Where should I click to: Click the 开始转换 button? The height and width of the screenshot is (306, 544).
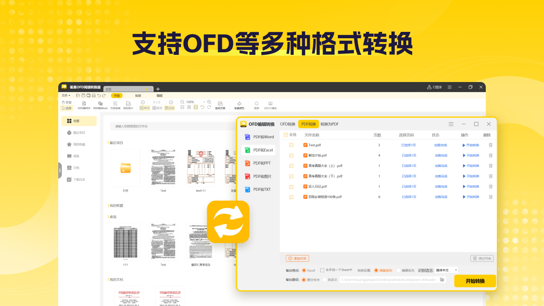pyautogui.click(x=475, y=281)
